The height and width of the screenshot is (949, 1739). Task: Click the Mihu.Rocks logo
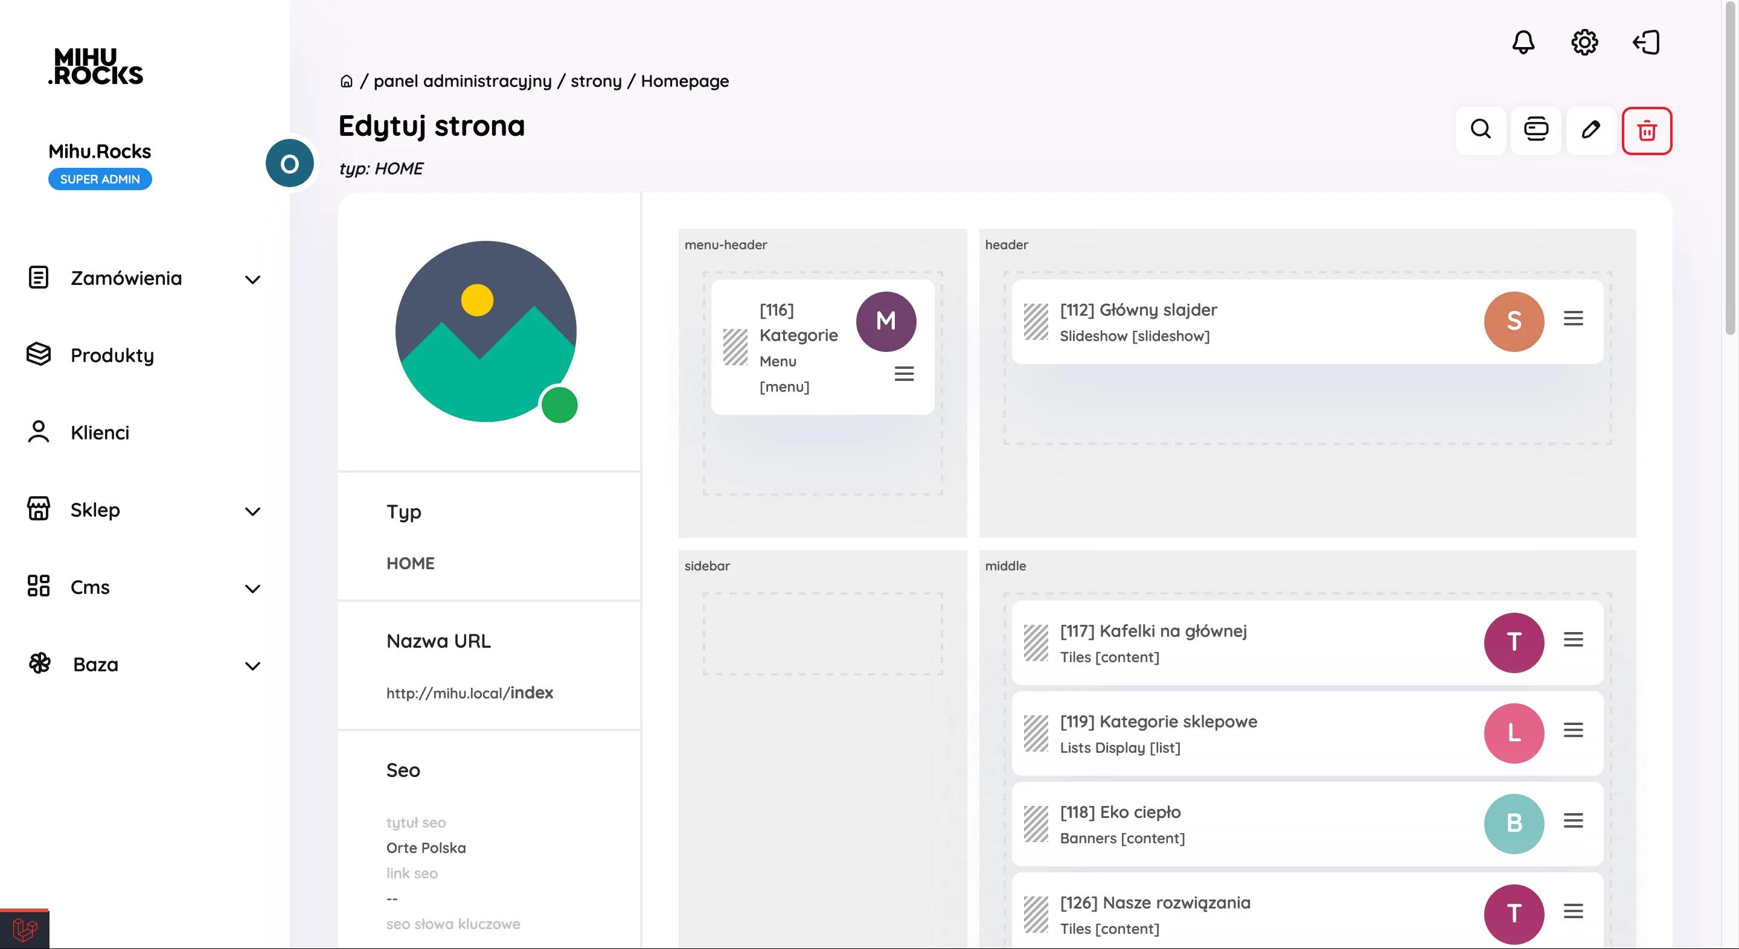[96, 66]
